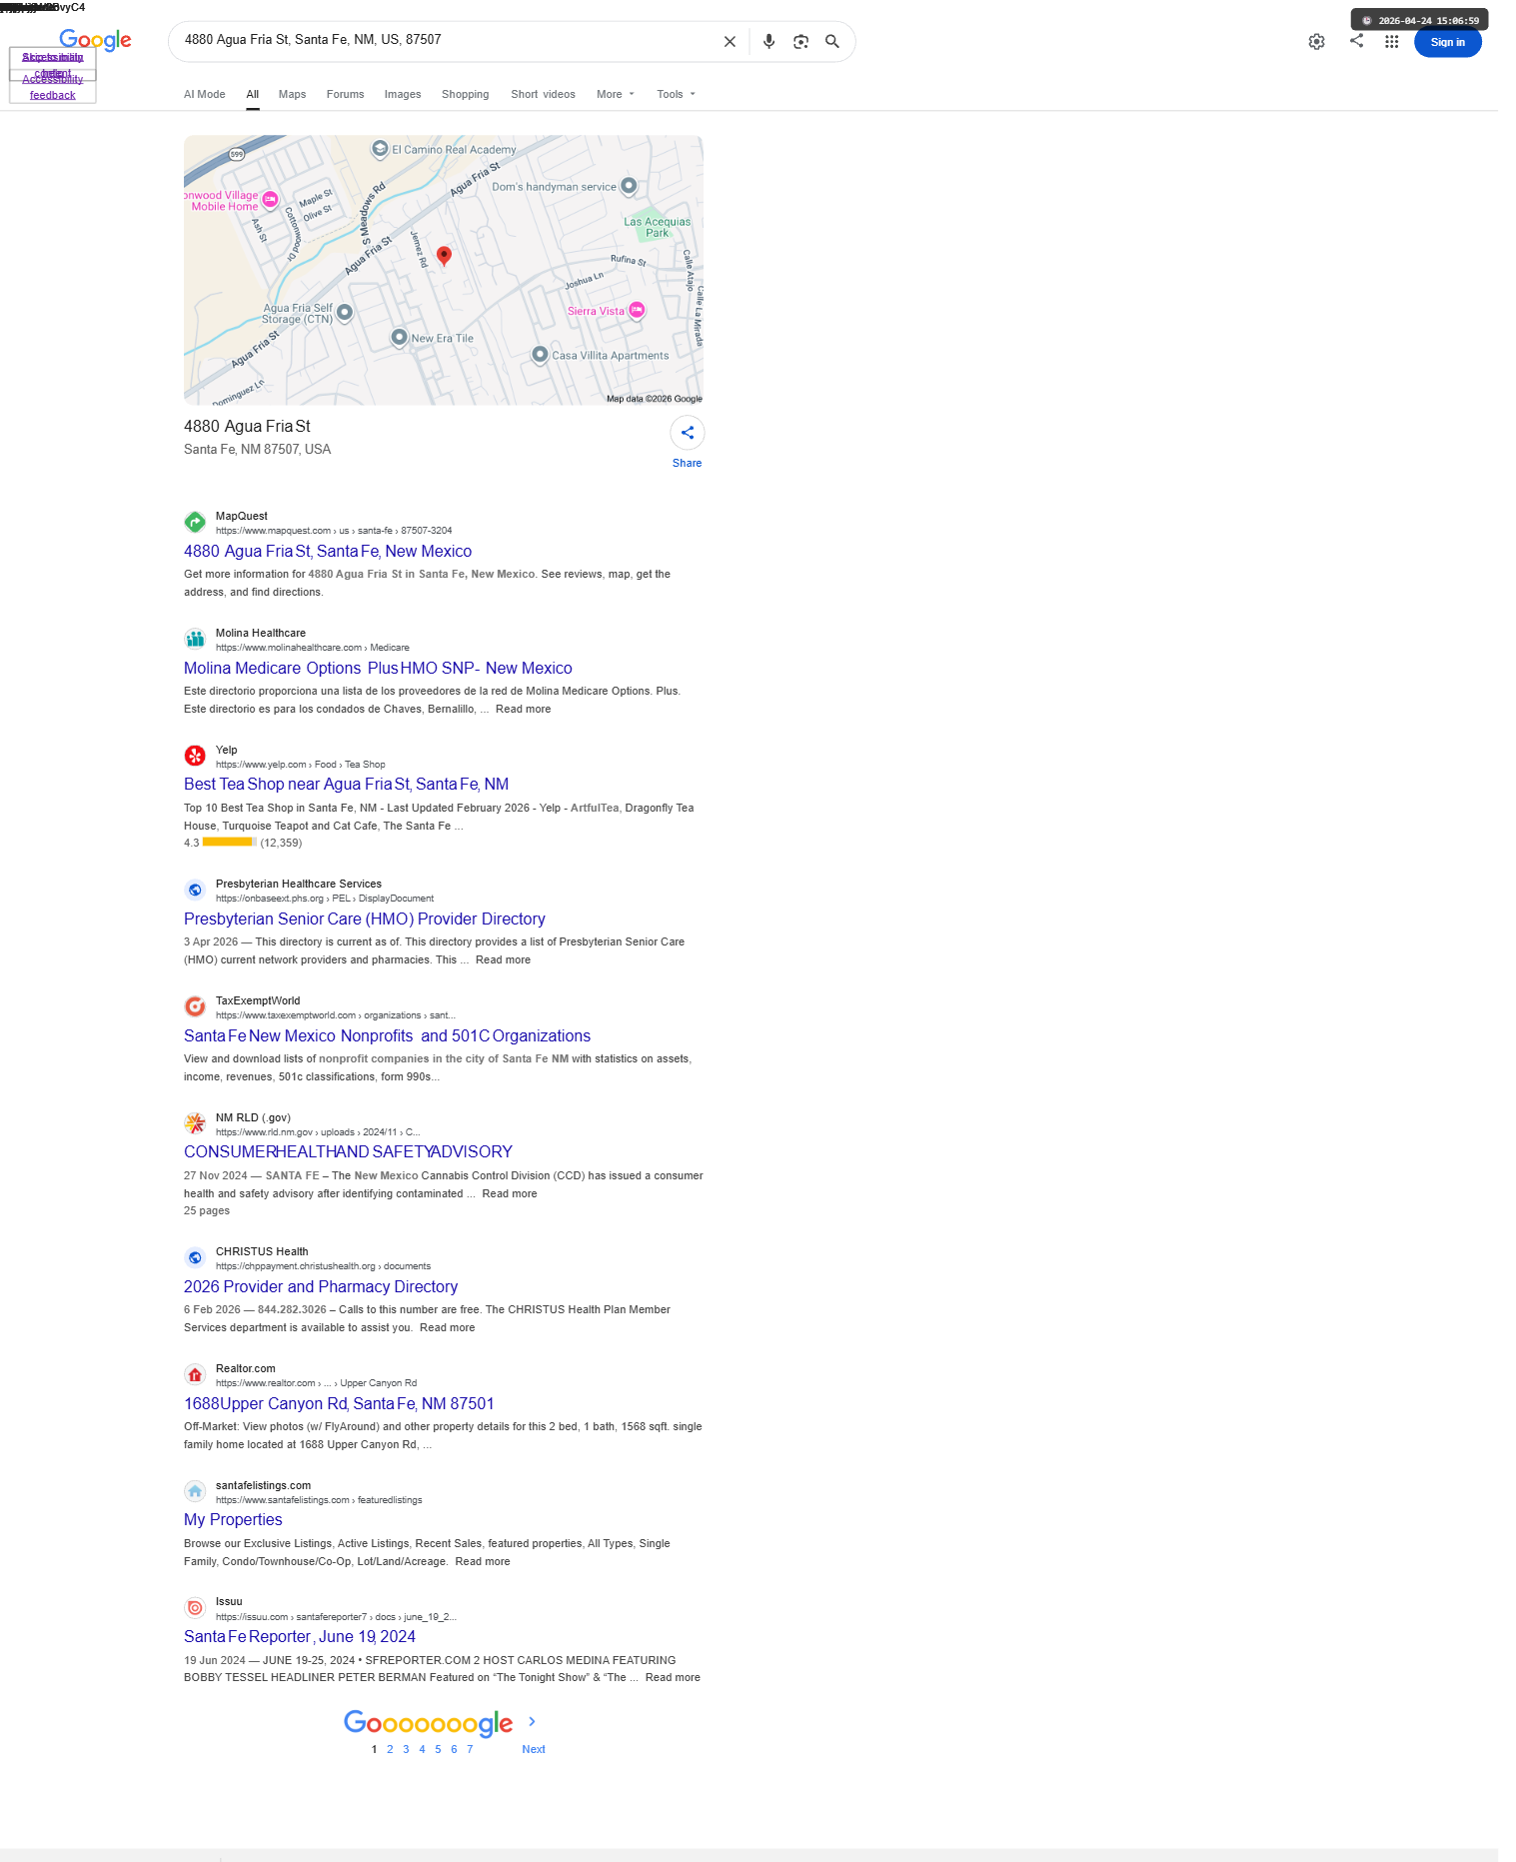
Task: Click into the Google search input field
Action: click(x=445, y=41)
